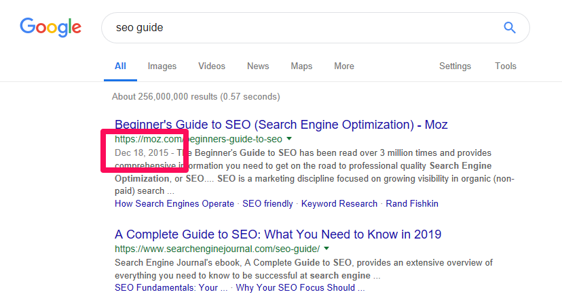Image resolution: width=562 pixels, height=307 pixels.
Task: Click the Google logo
Action: pos(50,27)
